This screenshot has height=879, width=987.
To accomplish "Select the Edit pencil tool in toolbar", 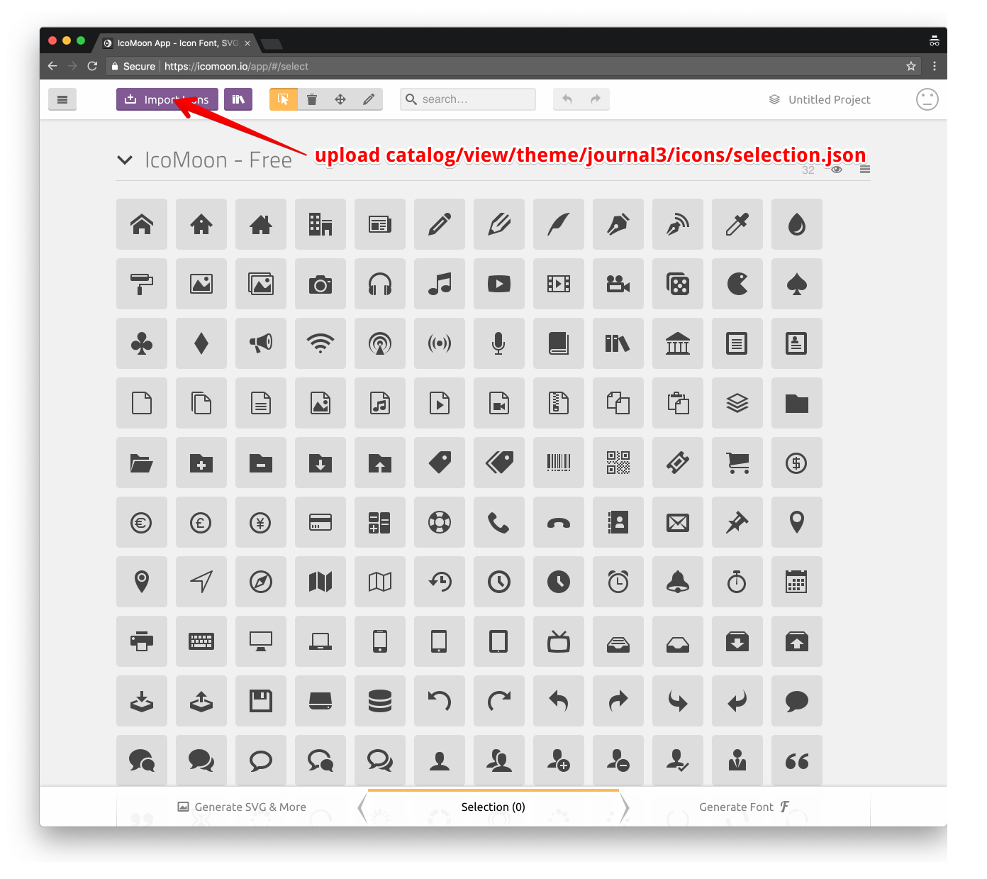I will [369, 99].
